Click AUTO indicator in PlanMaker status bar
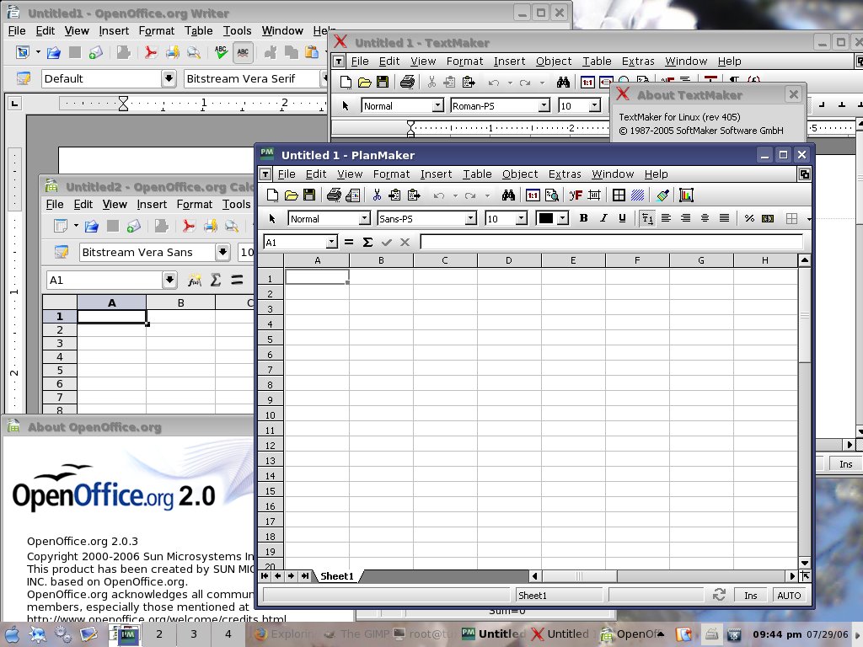863x647 pixels. (x=789, y=596)
